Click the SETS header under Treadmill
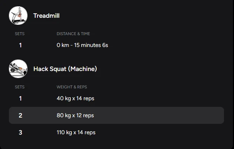This screenshot has width=234, height=149. point(20,34)
